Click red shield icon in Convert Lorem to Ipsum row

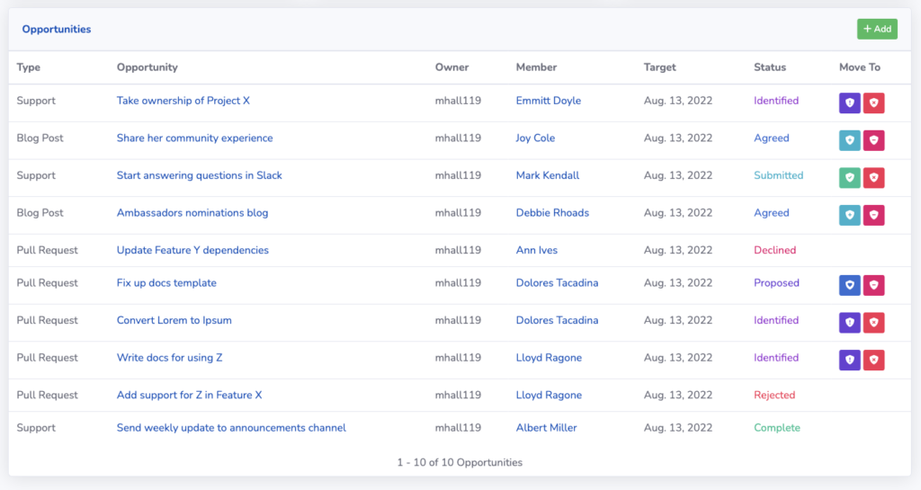click(873, 322)
